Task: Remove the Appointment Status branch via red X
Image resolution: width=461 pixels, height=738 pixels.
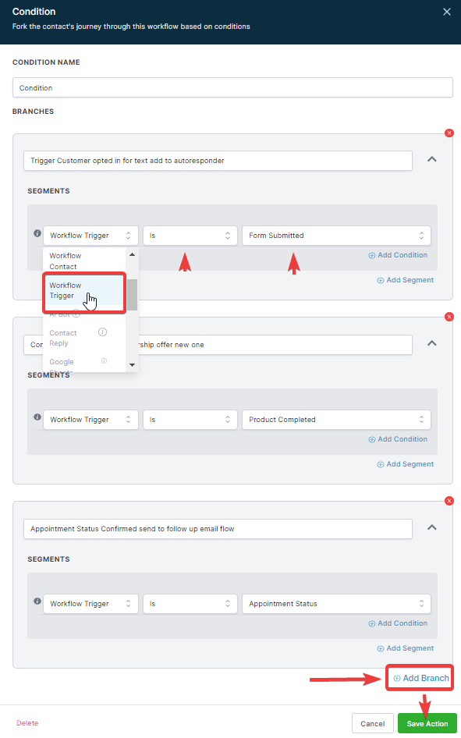Action: click(x=449, y=502)
